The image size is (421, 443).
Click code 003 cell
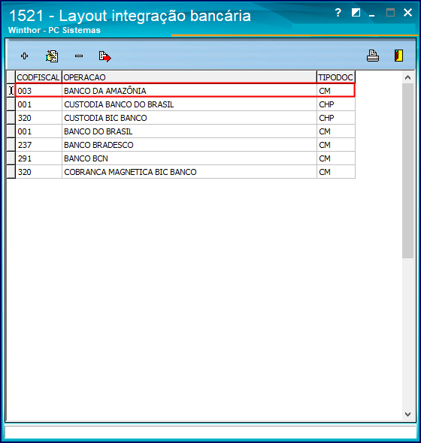(x=38, y=91)
